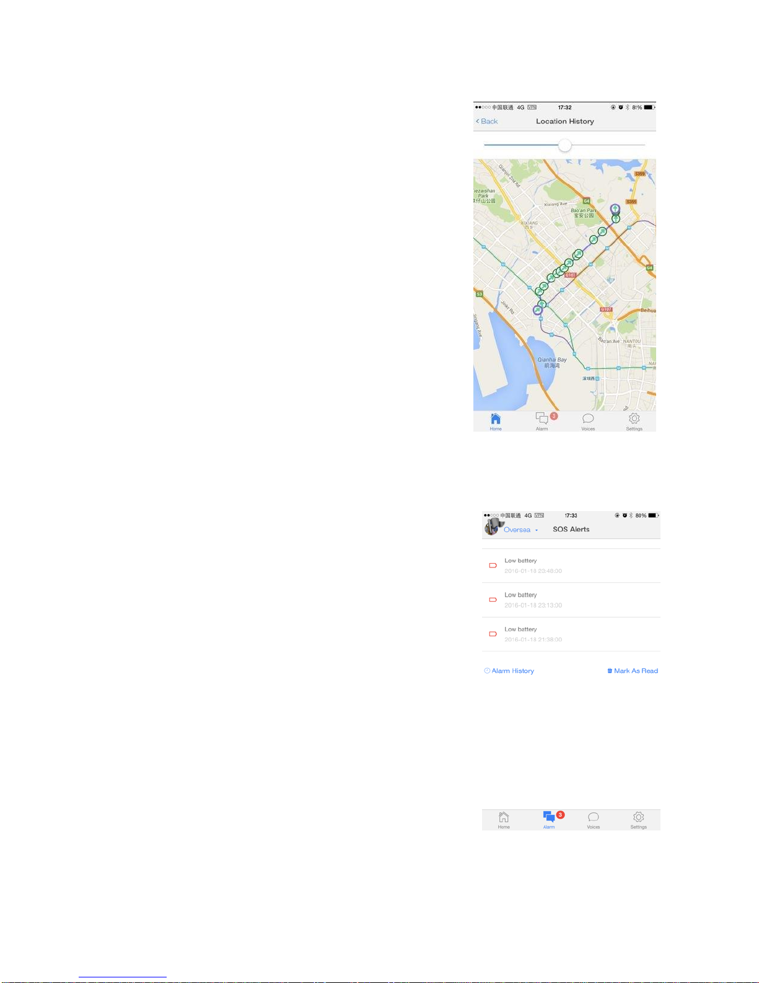759x983 pixels.
Task: Open Voices tab on map screen
Action: [x=588, y=422]
